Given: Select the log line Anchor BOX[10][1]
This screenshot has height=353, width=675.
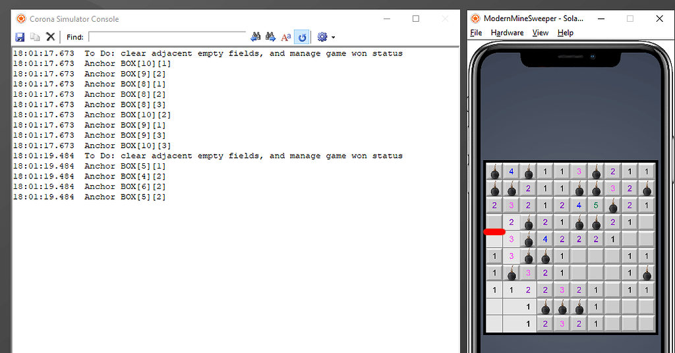Looking at the screenshot, I should click(x=127, y=64).
